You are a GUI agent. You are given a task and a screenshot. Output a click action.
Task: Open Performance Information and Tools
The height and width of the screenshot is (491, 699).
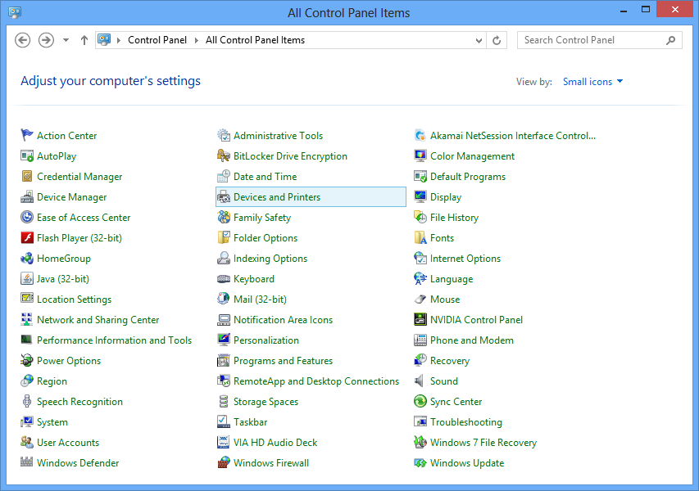pyautogui.click(x=114, y=340)
